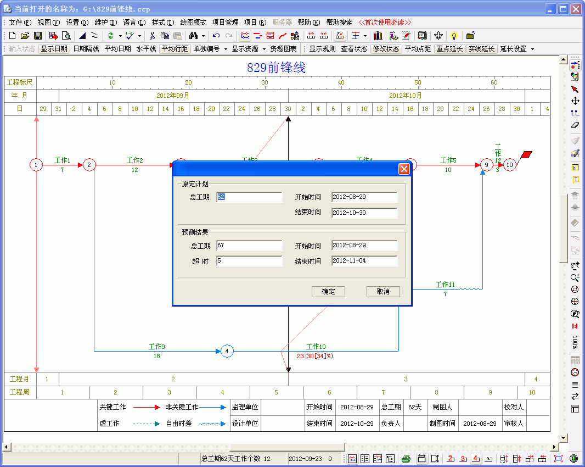This screenshot has height=467, width=585.
Task: Click the 取消 button in dialog
Action: pyautogui.click(x=383, y=292)
